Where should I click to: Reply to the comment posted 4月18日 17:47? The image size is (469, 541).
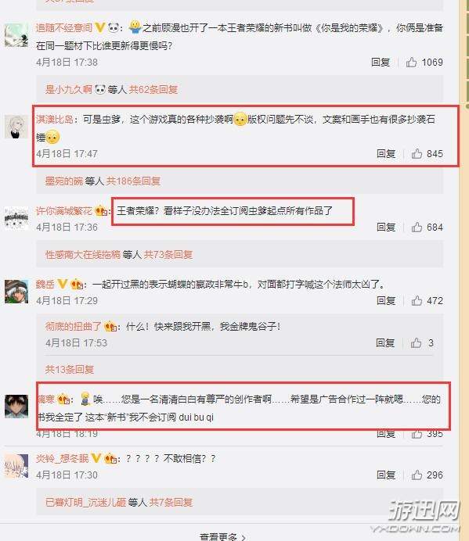tap(386, 153)
